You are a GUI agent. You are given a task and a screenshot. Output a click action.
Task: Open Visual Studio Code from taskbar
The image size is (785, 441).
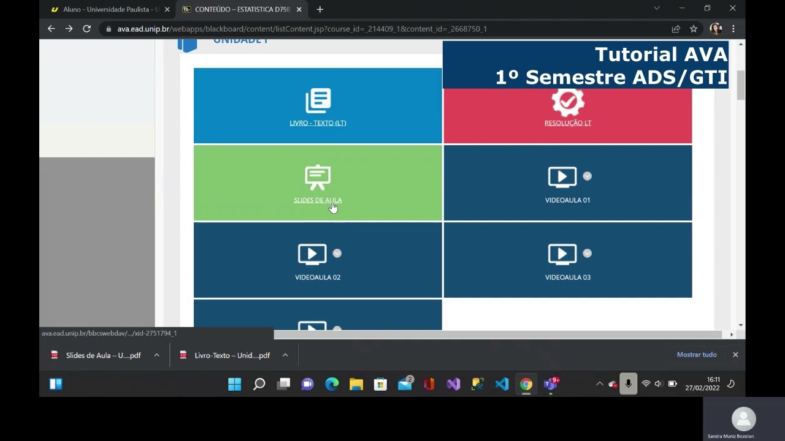[502, 384]
